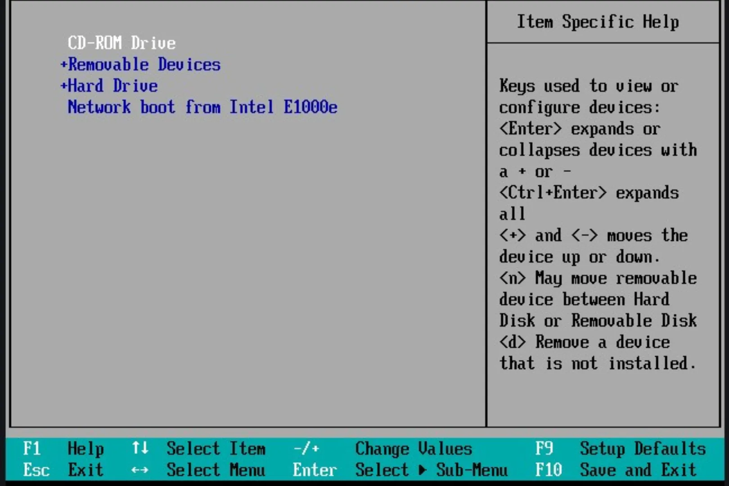Expand the Hard Drive plus sign
729x486 pixels.
coord(63,86)
